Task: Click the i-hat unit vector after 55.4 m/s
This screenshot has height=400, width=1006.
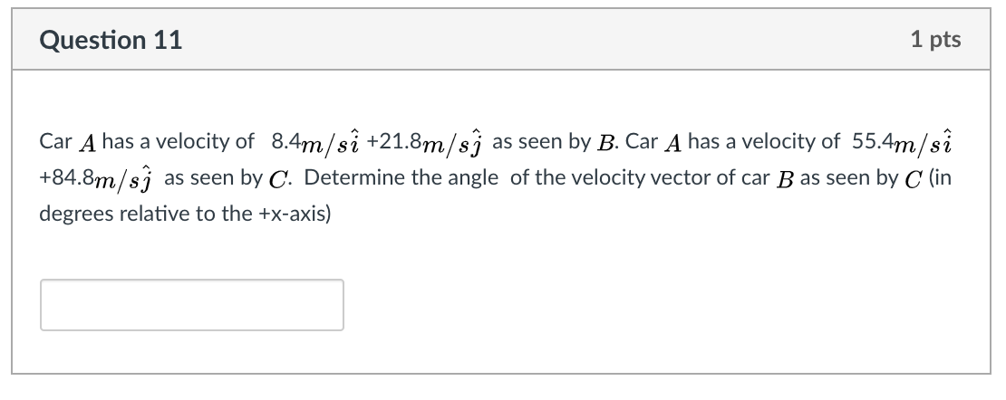Action: pos(947,142)
